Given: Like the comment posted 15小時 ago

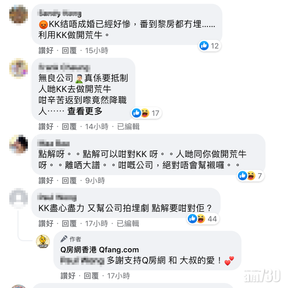Looking at the screenshot, I should [x=46, y=51].
